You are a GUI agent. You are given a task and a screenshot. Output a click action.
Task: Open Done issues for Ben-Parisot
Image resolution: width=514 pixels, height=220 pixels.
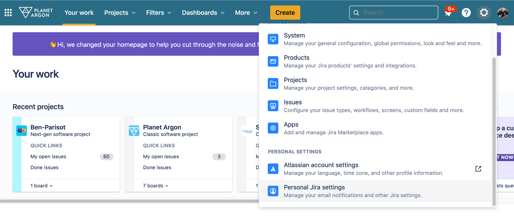45,167
